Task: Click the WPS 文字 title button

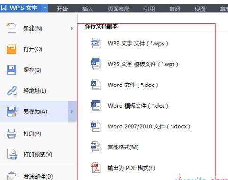Action: (24, 8)
